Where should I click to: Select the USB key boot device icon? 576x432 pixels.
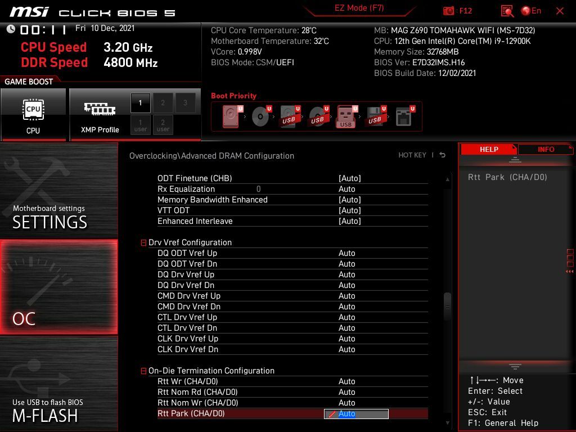pos(346,116)
